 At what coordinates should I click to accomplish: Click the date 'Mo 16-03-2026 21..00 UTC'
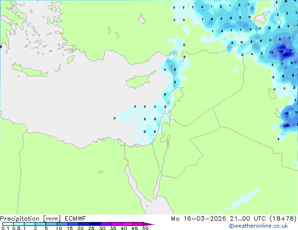click(219, 219)
